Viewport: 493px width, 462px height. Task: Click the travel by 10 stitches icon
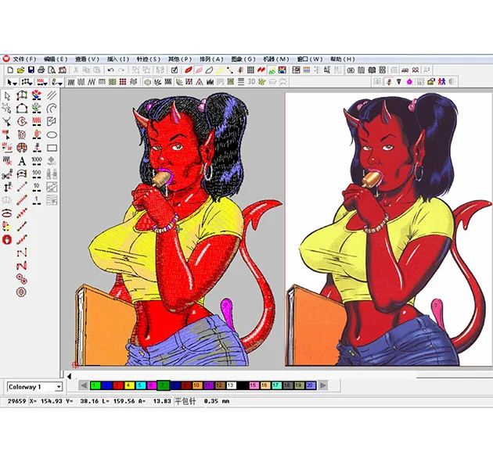pos(37,187)
